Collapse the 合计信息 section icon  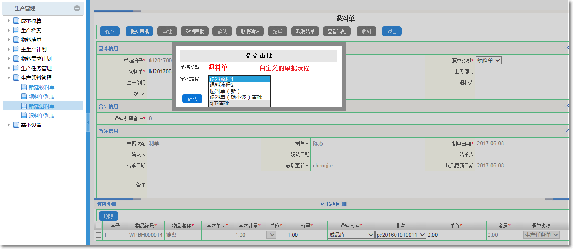click(x=567, y=106)
